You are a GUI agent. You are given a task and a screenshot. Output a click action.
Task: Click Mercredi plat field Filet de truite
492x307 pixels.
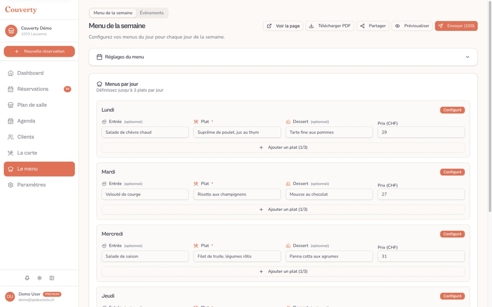[237, 256]
